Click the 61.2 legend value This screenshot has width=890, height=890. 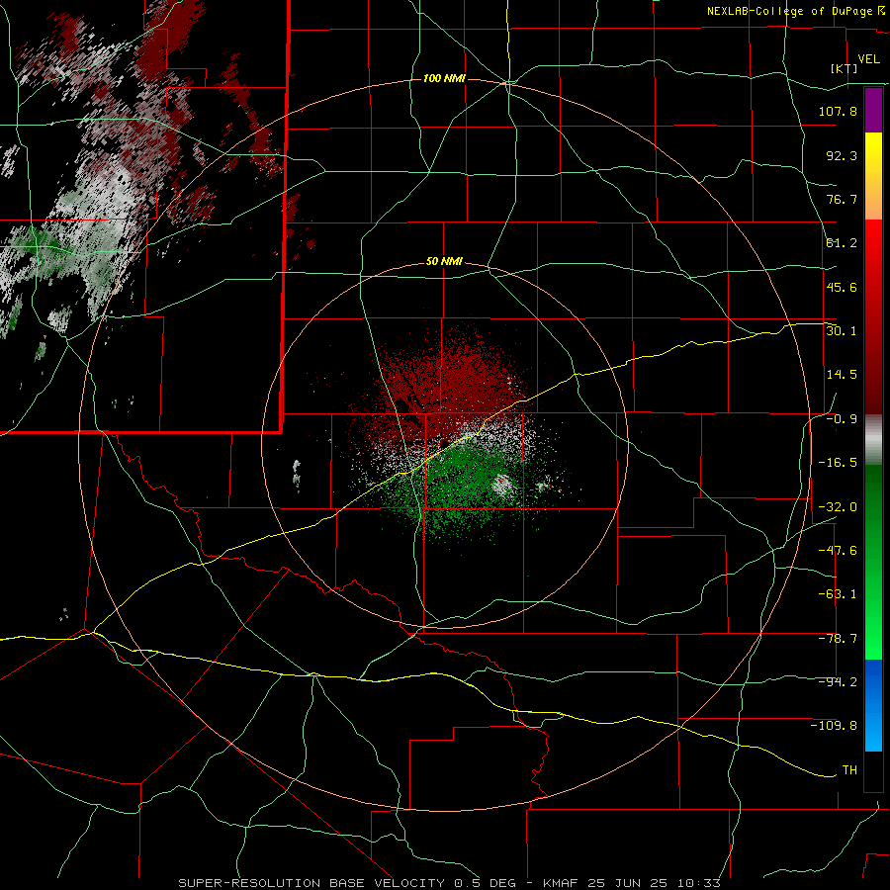[x=842, y=243]
